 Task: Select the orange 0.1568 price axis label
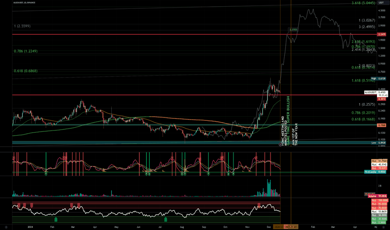tap(382, 125)
